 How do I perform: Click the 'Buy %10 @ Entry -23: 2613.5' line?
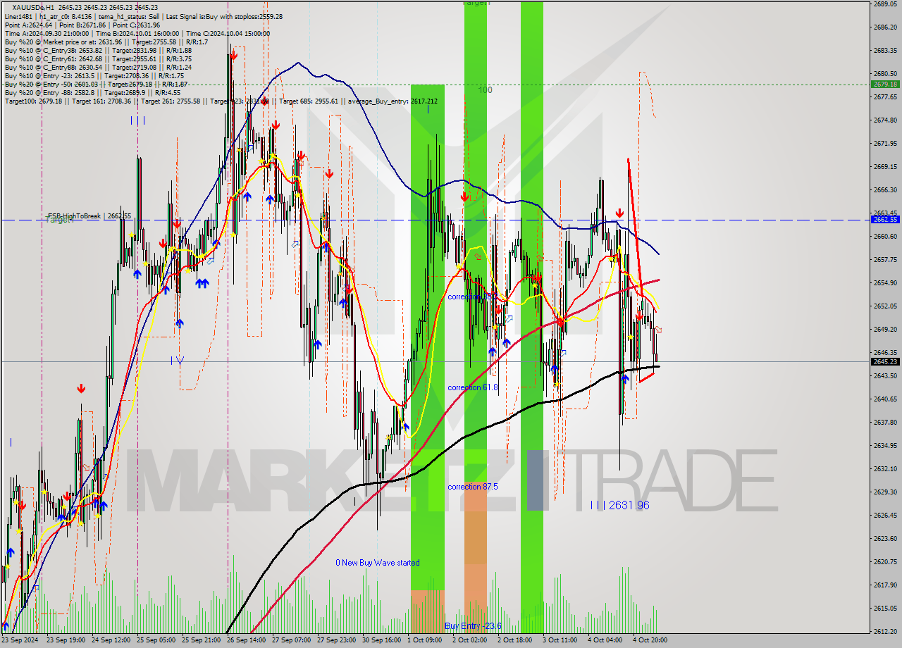94,76
